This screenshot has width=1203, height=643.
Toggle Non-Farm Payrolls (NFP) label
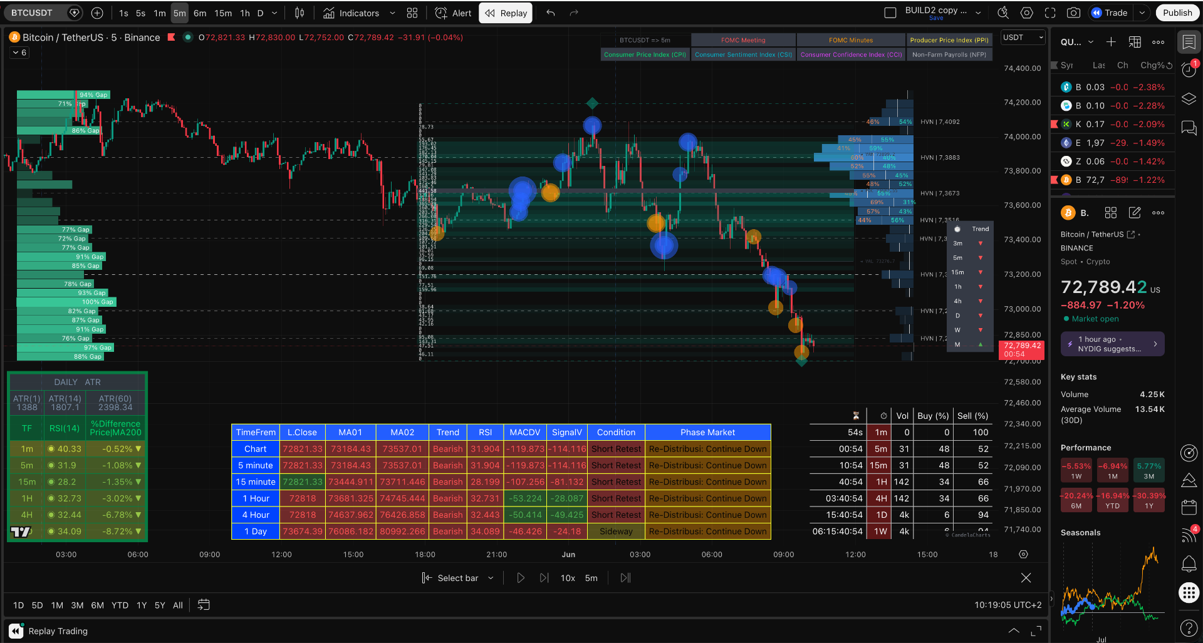[949, 54]
